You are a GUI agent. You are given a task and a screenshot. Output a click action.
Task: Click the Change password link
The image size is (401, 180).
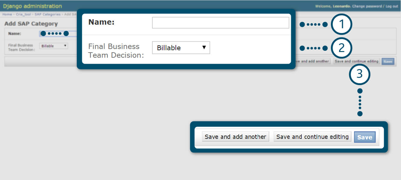(x=367, y=6)
